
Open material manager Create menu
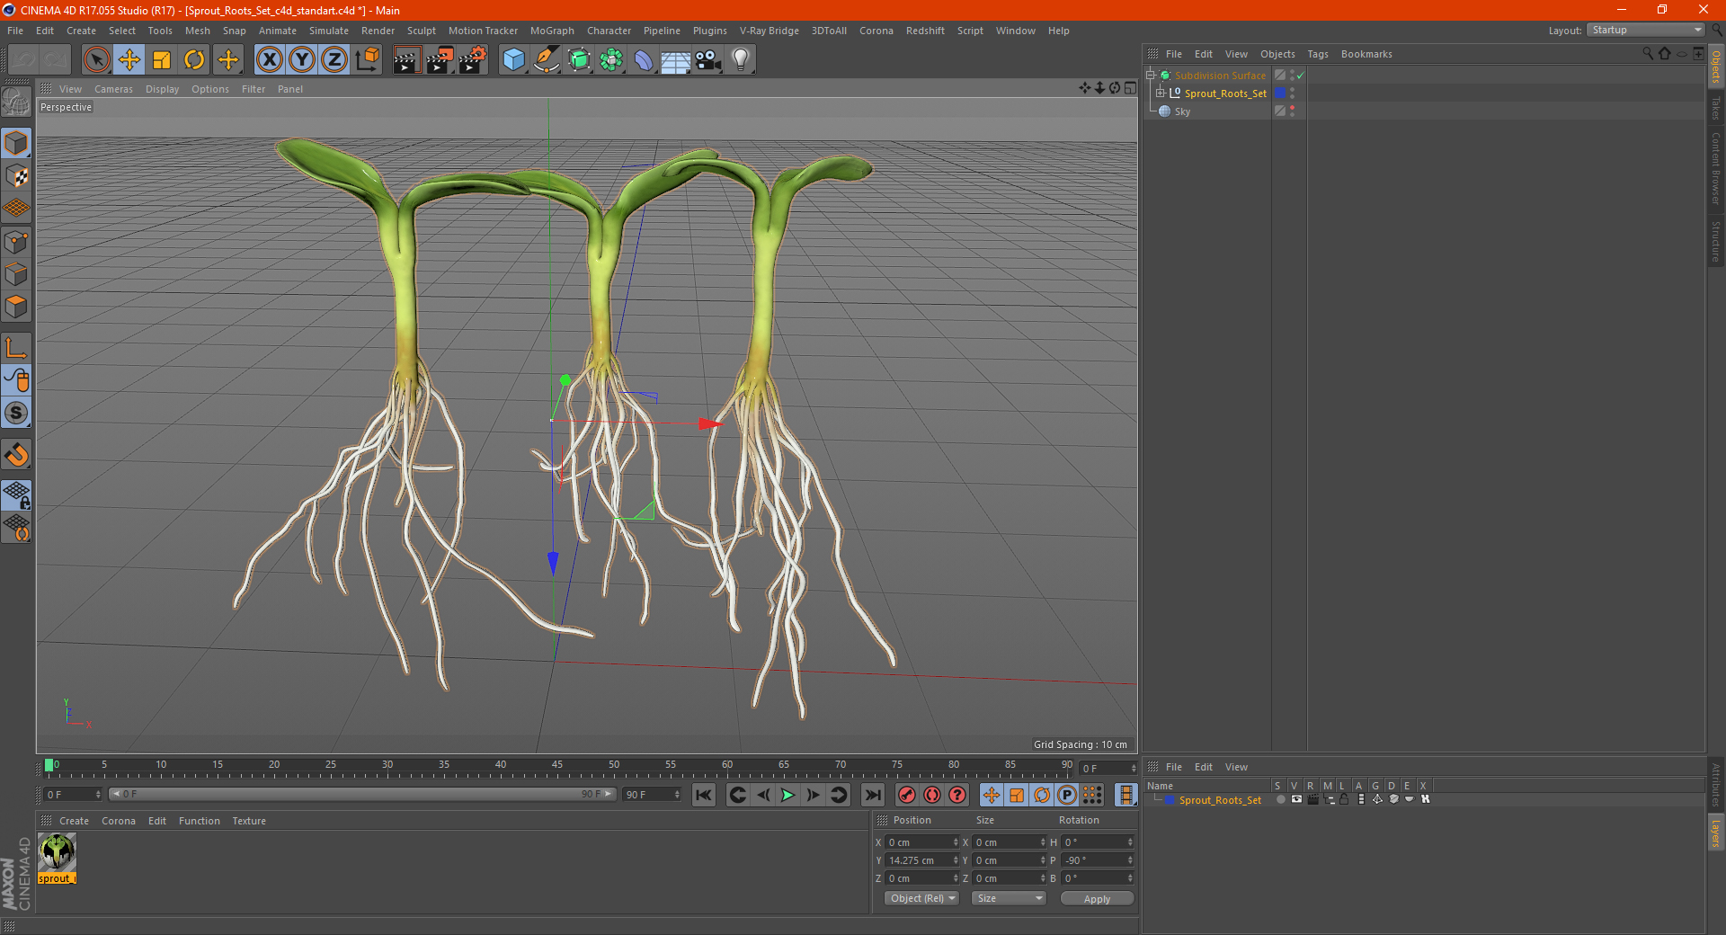[x=74, y=821]
